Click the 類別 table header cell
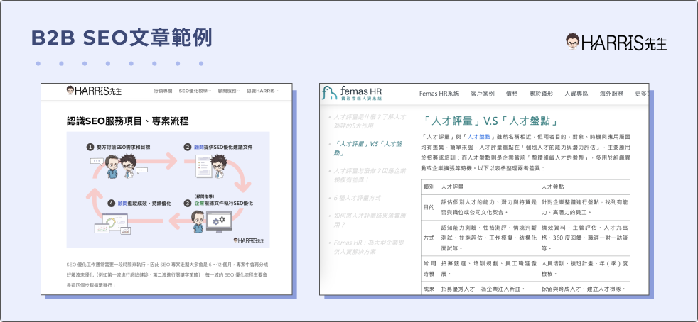Viewport: 698px width, 322px height. (429, 187)
